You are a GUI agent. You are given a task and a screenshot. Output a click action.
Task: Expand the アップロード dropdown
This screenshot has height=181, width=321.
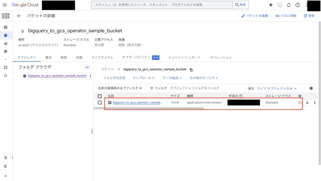[143, 78]
